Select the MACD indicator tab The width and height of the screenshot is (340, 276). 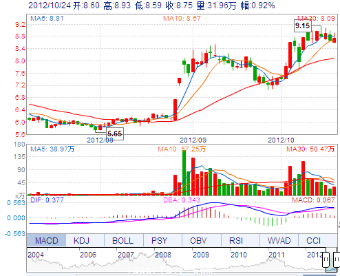point(46,240)
